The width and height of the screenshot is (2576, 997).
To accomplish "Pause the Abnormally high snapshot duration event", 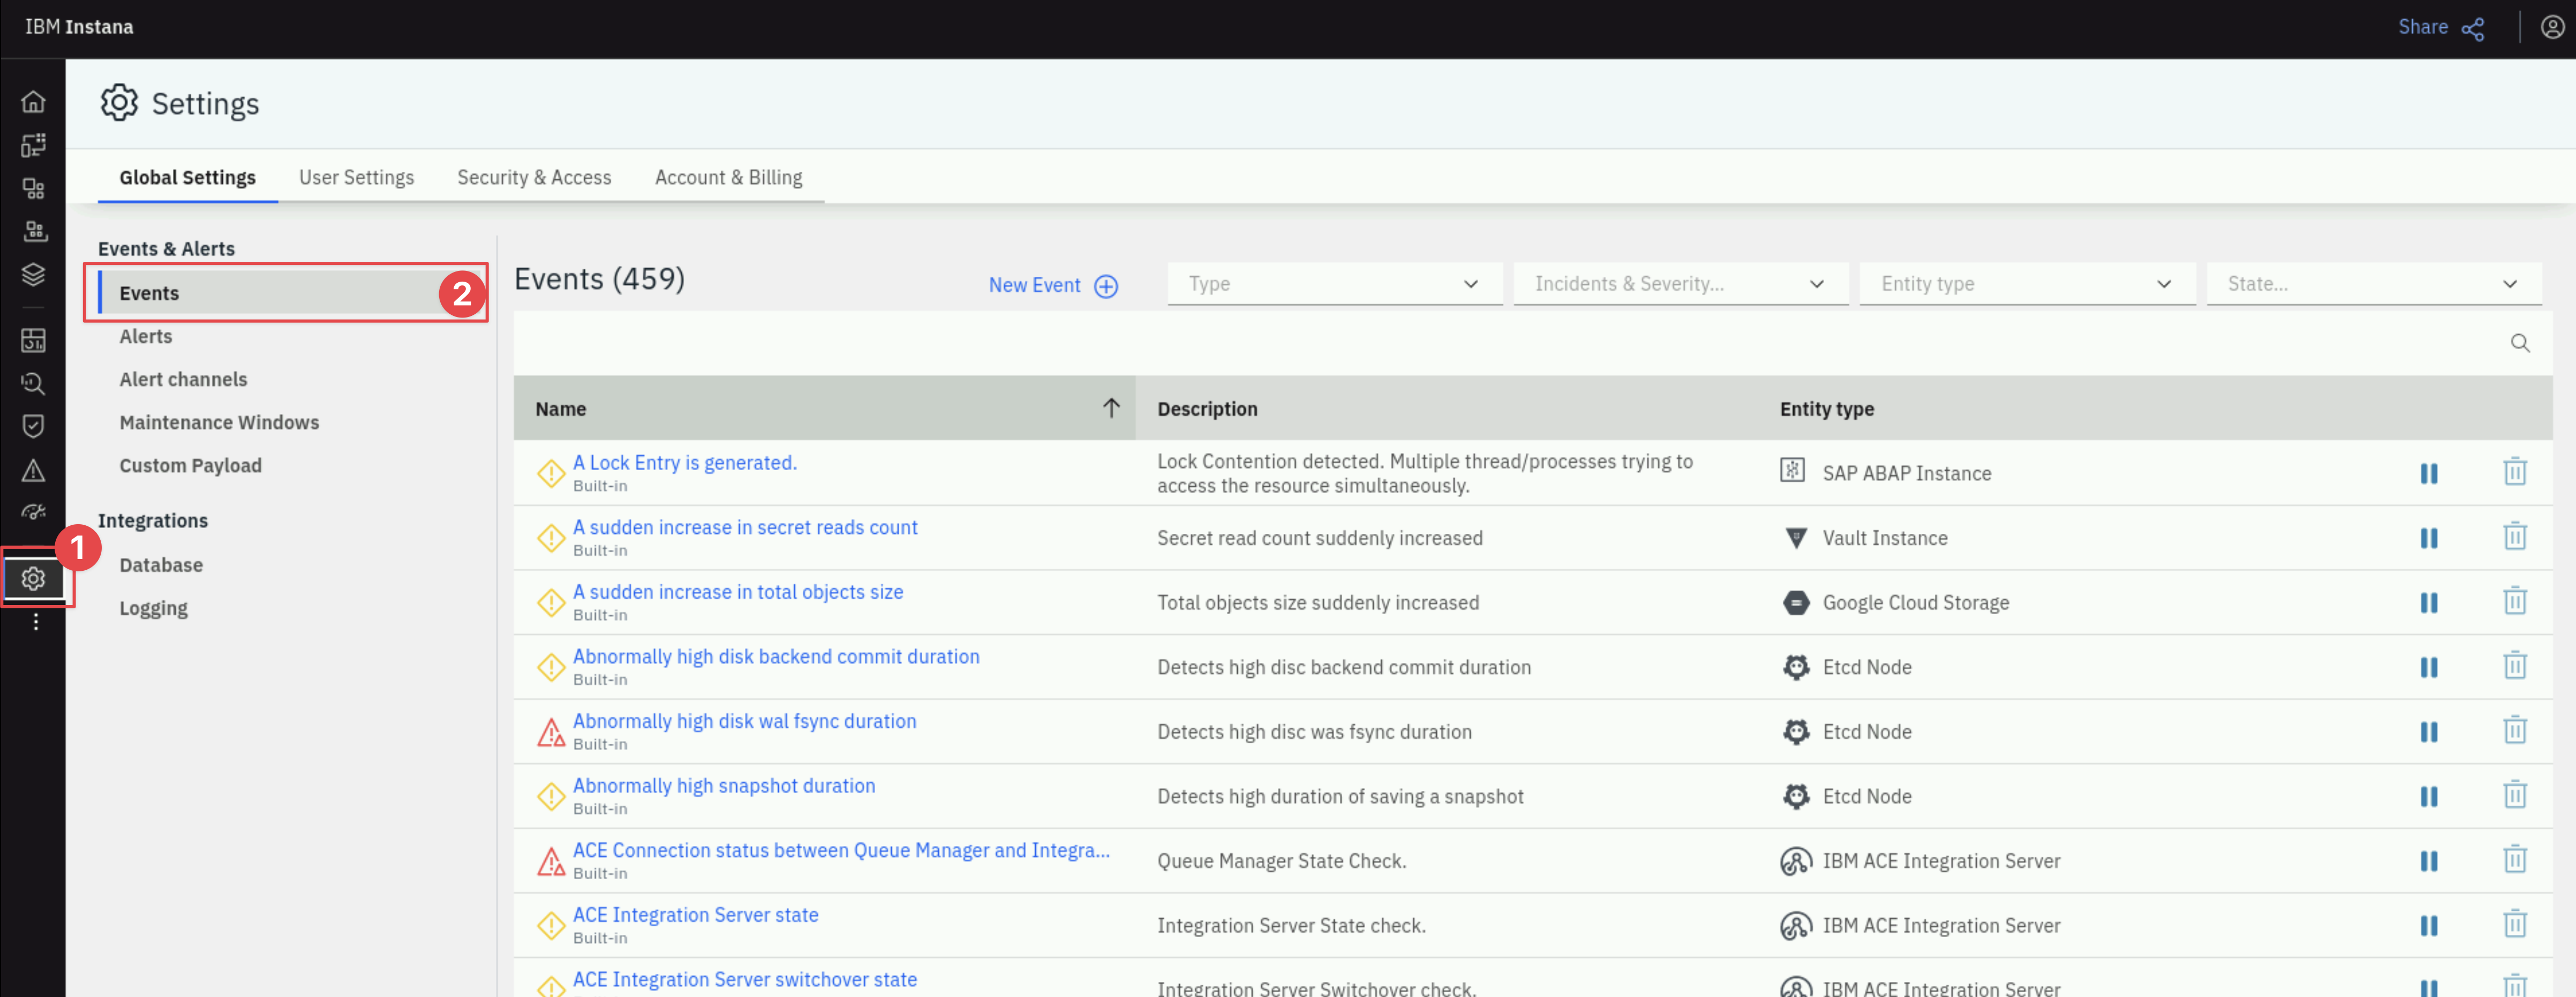I will [x=2428, y=797].
